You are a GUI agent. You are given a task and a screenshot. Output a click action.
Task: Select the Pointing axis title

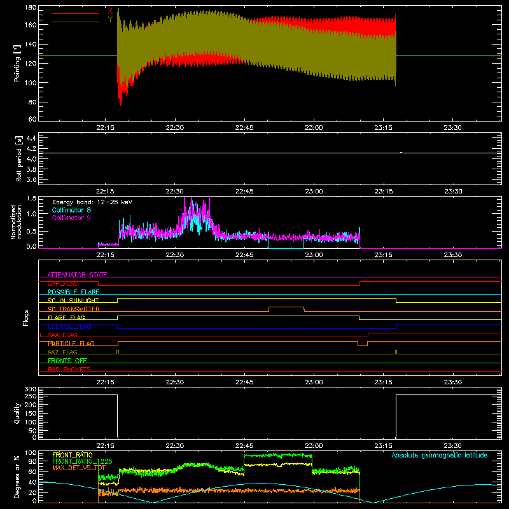pos(17,63)
